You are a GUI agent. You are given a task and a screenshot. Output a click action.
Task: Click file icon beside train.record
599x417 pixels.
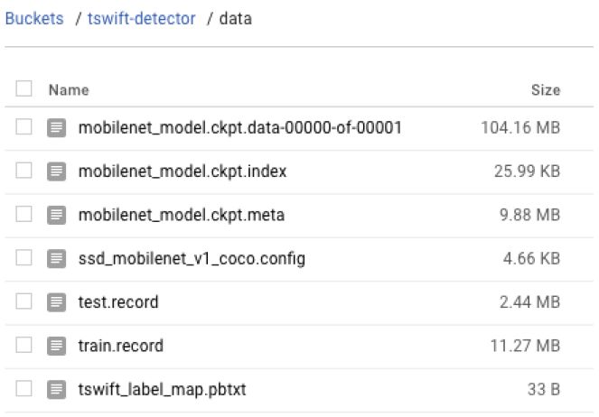(x=57, y=346)
